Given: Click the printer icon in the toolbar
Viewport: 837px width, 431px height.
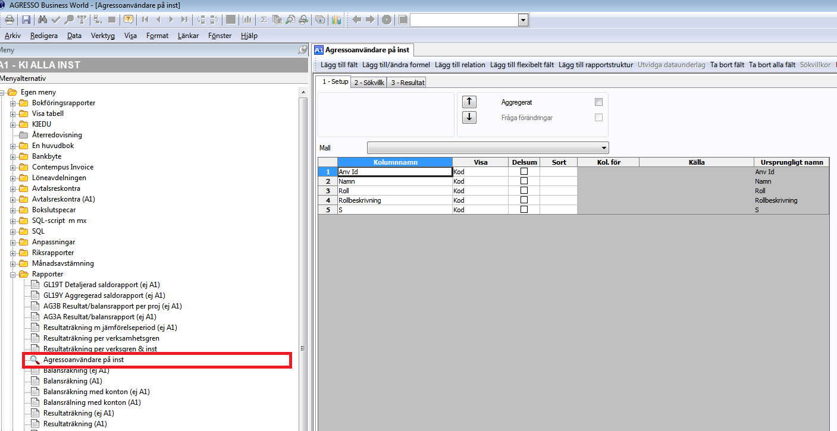Looking at the screenshot, I should pos(8,20).
